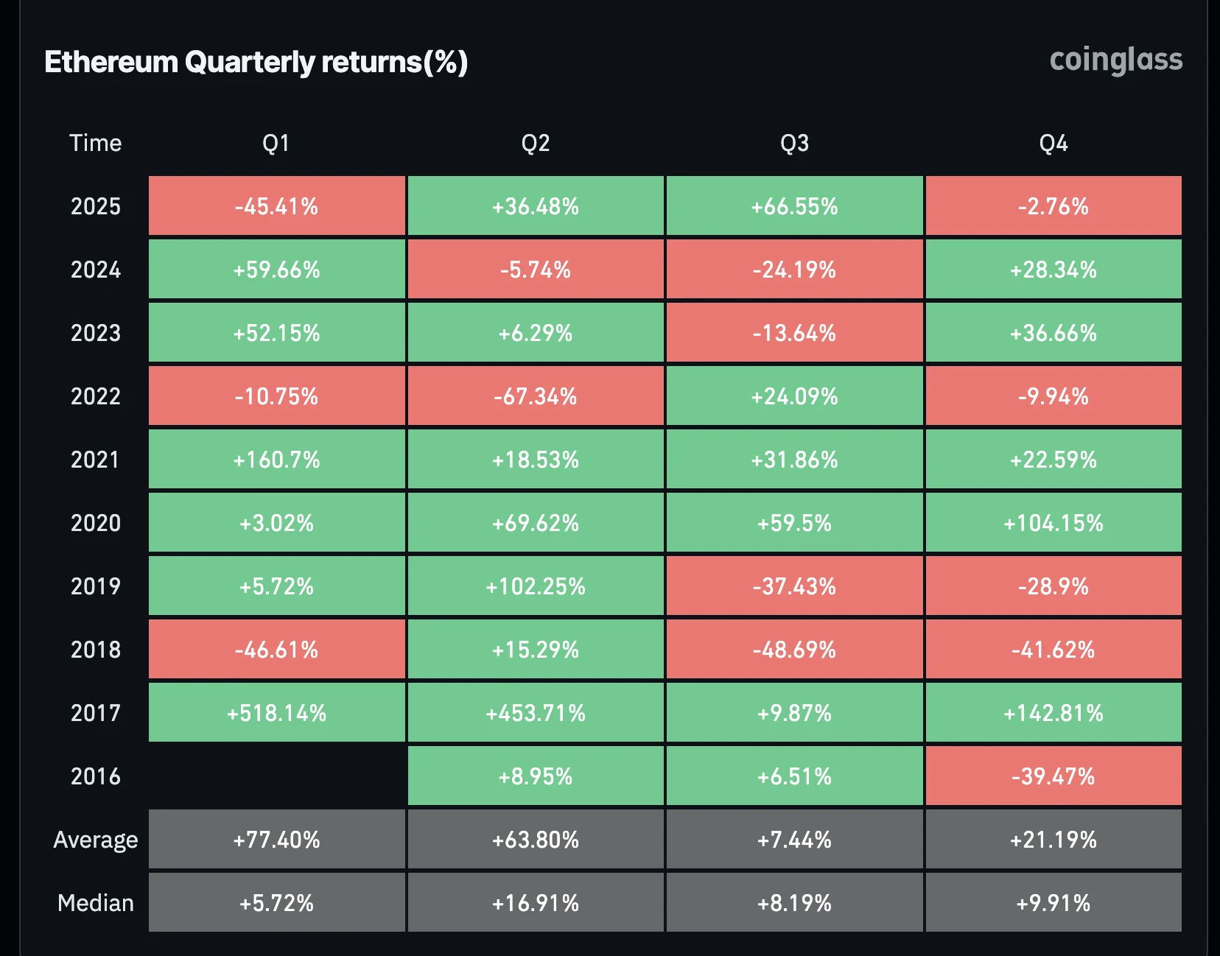Select the Q2 column header
The width and height of the screenshot is (1220, 956).
[x=536, y=143]
